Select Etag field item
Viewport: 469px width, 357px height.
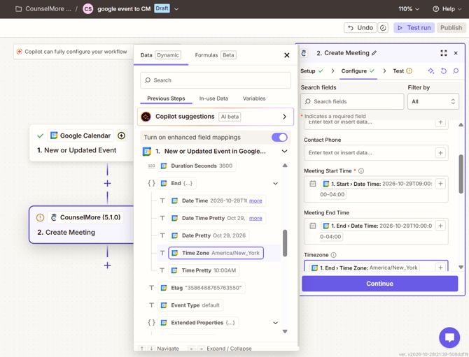click(202, 288)
